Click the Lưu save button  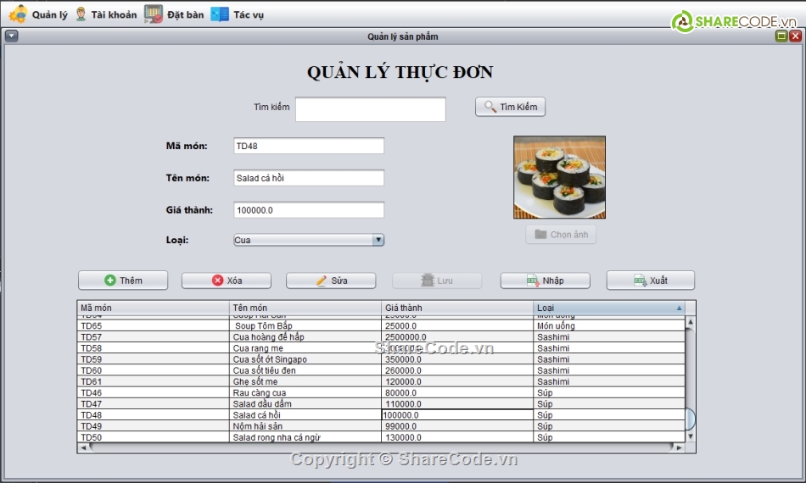[x=437, y=280]
